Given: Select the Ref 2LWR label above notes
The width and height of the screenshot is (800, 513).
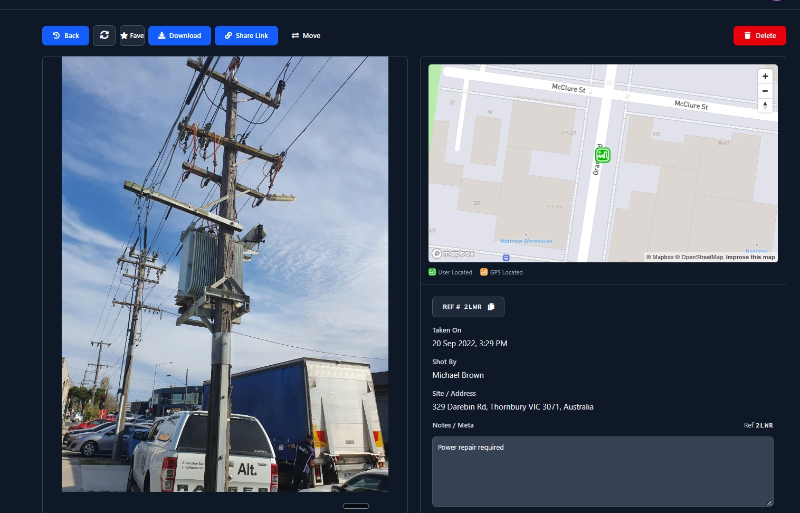Looking at the screenshot, I should click(758, 425).
